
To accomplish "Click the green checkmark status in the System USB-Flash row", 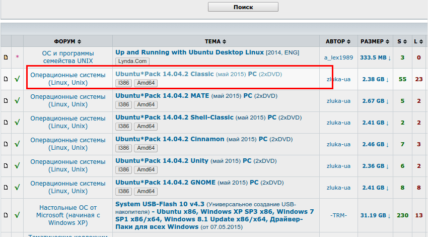I will click(17, 215).
